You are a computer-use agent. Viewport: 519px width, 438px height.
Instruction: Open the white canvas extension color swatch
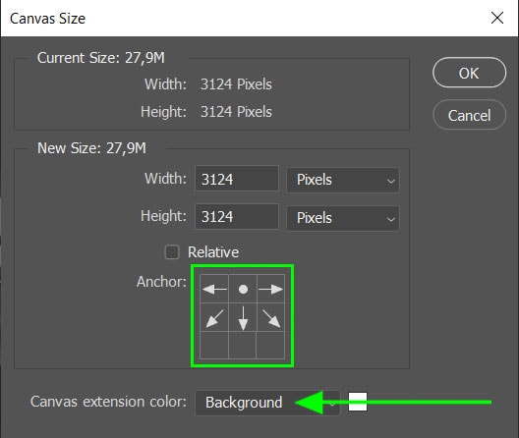[x=358, y=402]
